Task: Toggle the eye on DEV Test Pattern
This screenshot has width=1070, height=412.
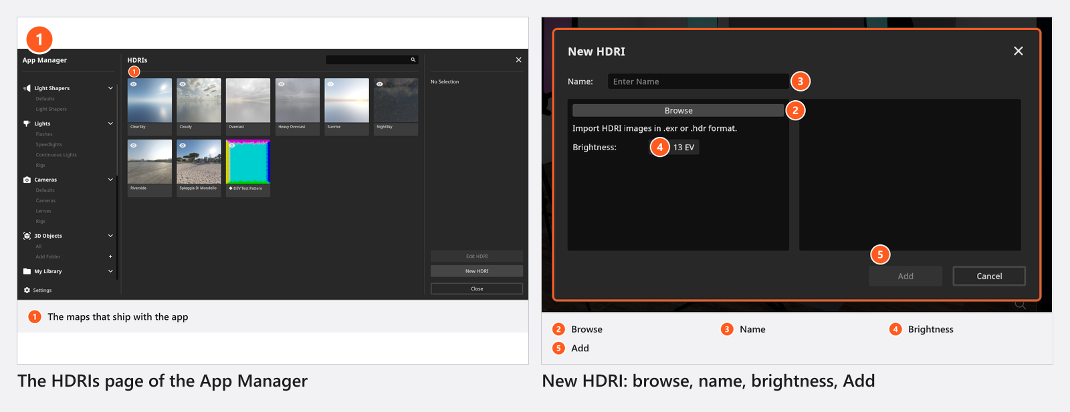Action: 232,146
